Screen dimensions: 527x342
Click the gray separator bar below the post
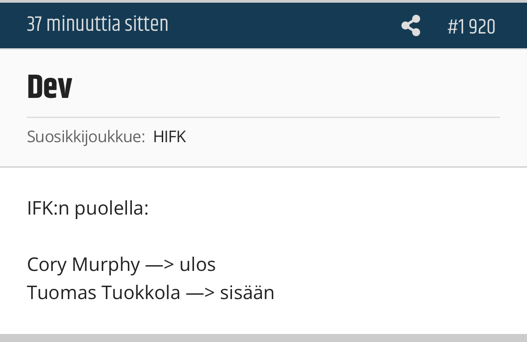click(x=263, y=338)
